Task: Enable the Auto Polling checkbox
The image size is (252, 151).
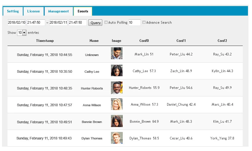Action: coord(106,23)
